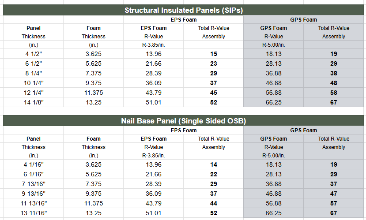Click the 4 1/2" panel thickness cell
Viewport: 366px width, 220px height.
34,54
